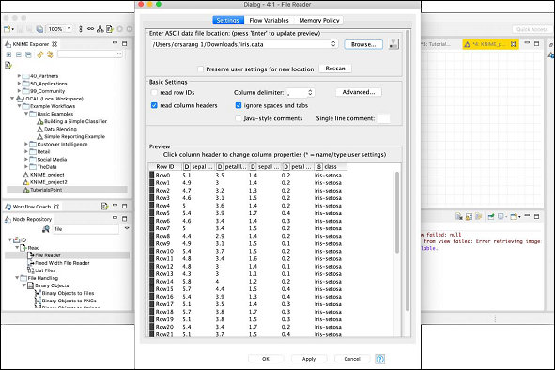The image size is (555, 370).
Task: Expand the Retail folder
Action: pyautogui.click(x=26, y=151)
